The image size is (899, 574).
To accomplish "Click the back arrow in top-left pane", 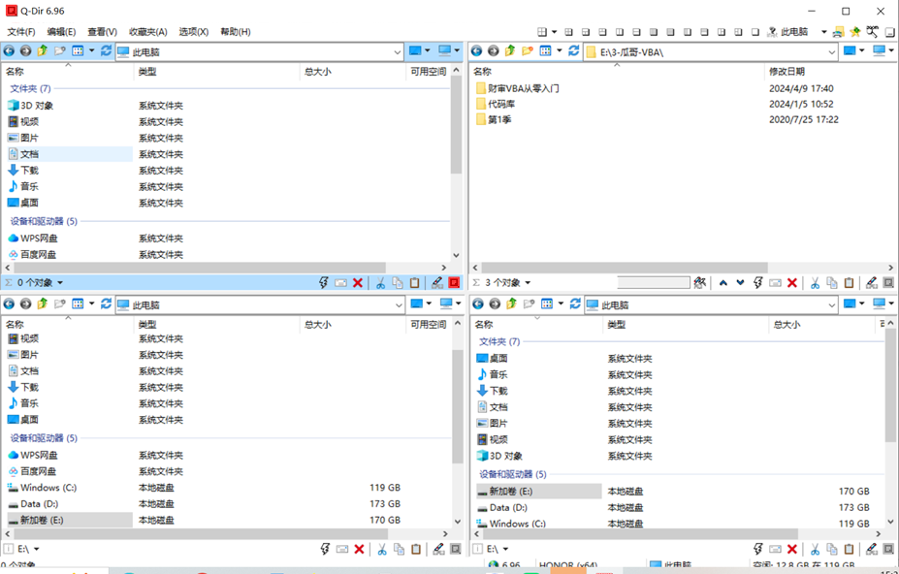I will [x=10, y=50].
